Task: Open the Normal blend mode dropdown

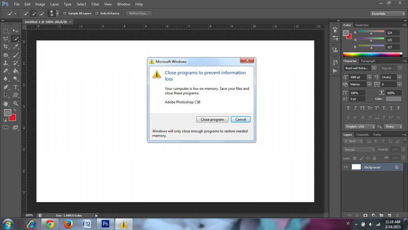Action: pyautogui.click(x=359, y=150)
